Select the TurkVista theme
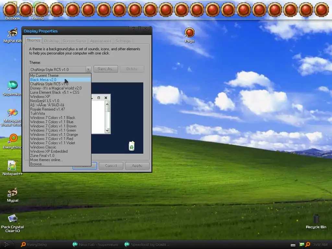The image size is (332, 249). point(60,113)
